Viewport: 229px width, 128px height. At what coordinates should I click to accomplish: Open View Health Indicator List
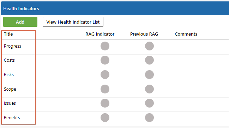pyautogui.click(x=73, y=22)
